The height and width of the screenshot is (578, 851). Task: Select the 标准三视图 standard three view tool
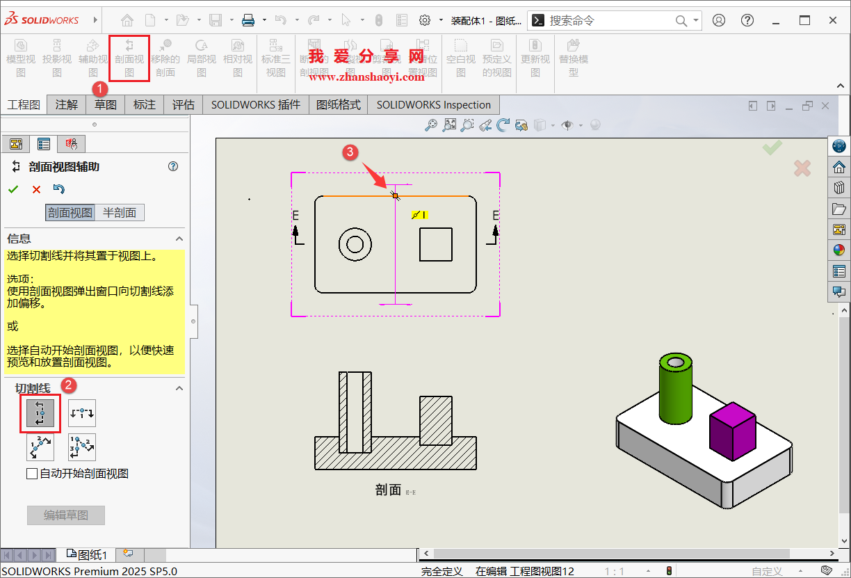(x=276, y=58)
